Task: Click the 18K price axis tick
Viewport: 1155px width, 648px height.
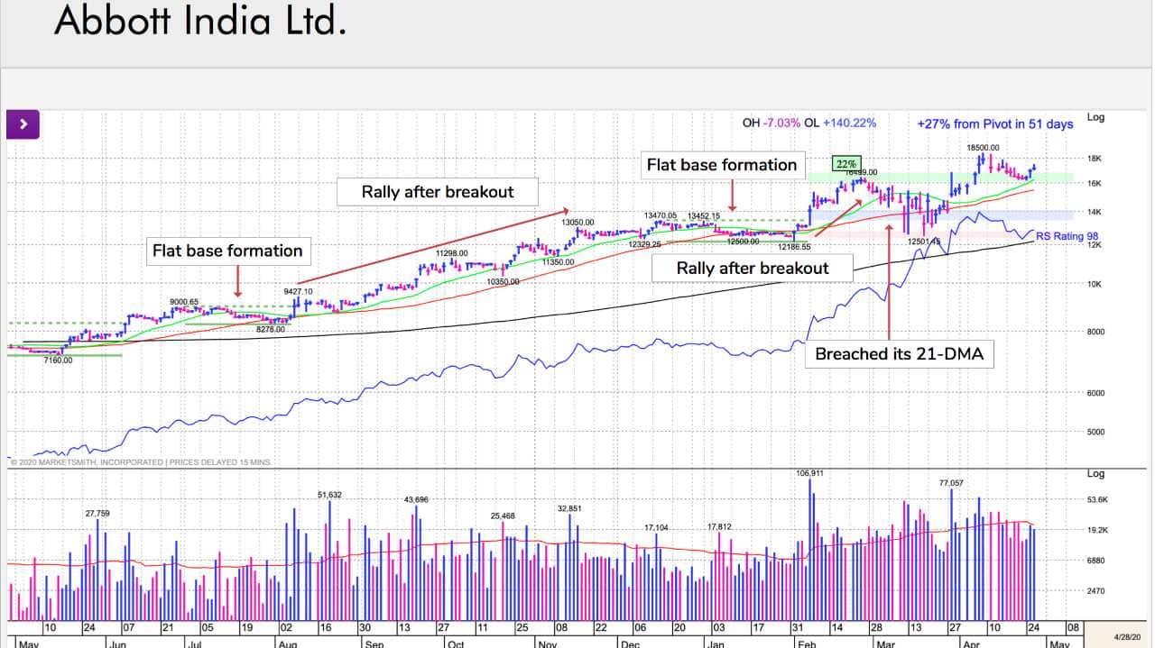Action: [x=1094, y=159]
